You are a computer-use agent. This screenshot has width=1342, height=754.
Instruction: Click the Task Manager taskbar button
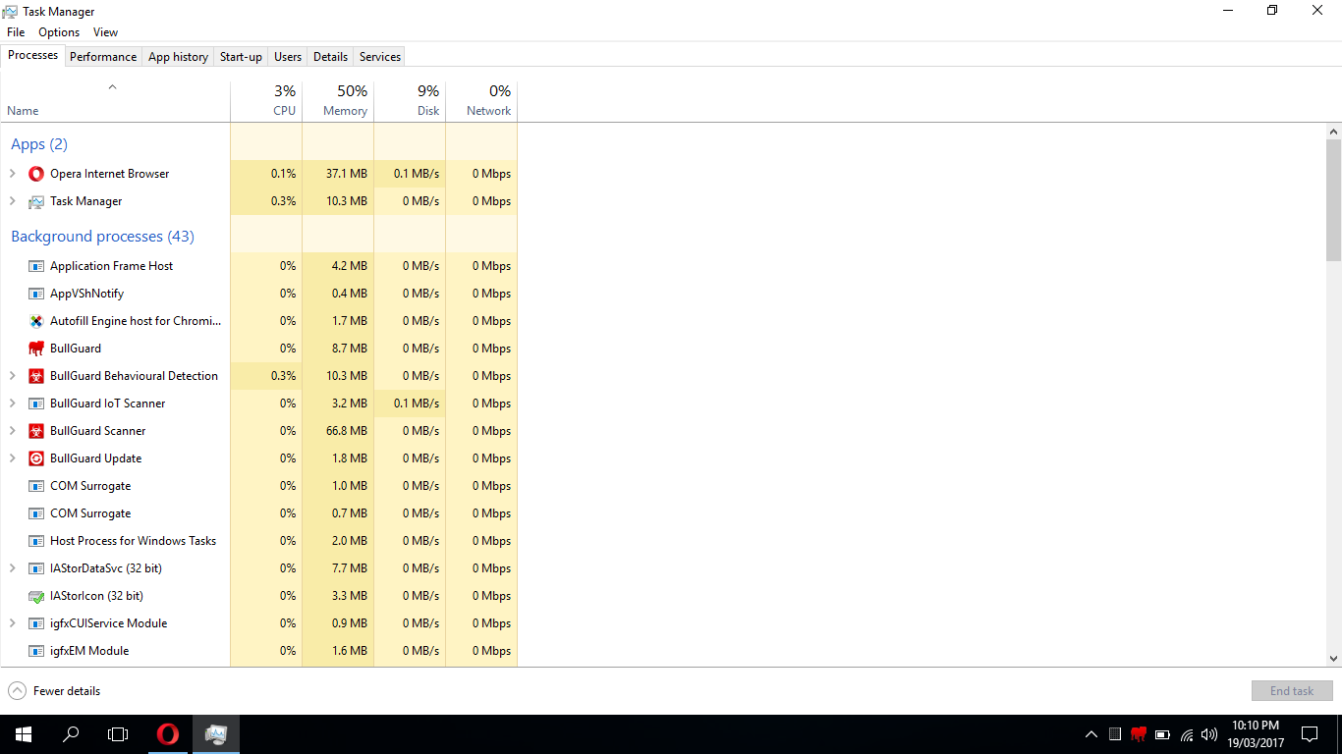[x=216, y=734]
